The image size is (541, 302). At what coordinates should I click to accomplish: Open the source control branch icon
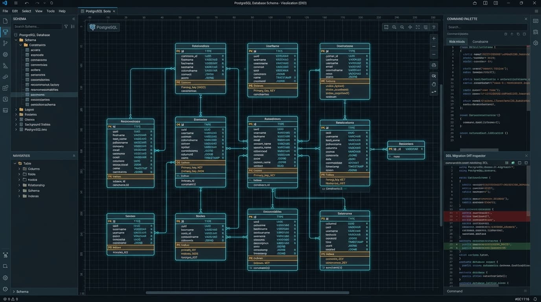coord(6,43)
